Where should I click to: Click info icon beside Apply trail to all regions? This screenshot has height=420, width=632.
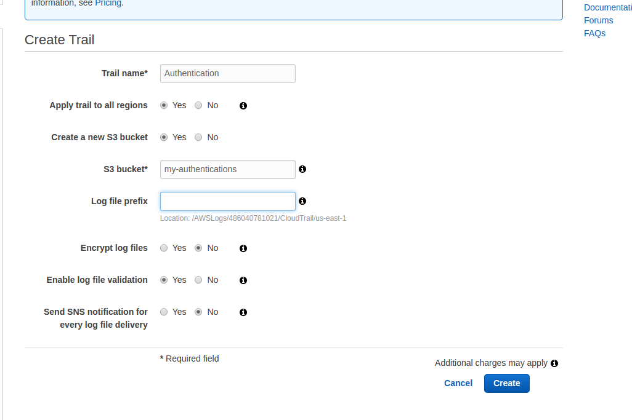pyautogui.click(x=243, y=106)
